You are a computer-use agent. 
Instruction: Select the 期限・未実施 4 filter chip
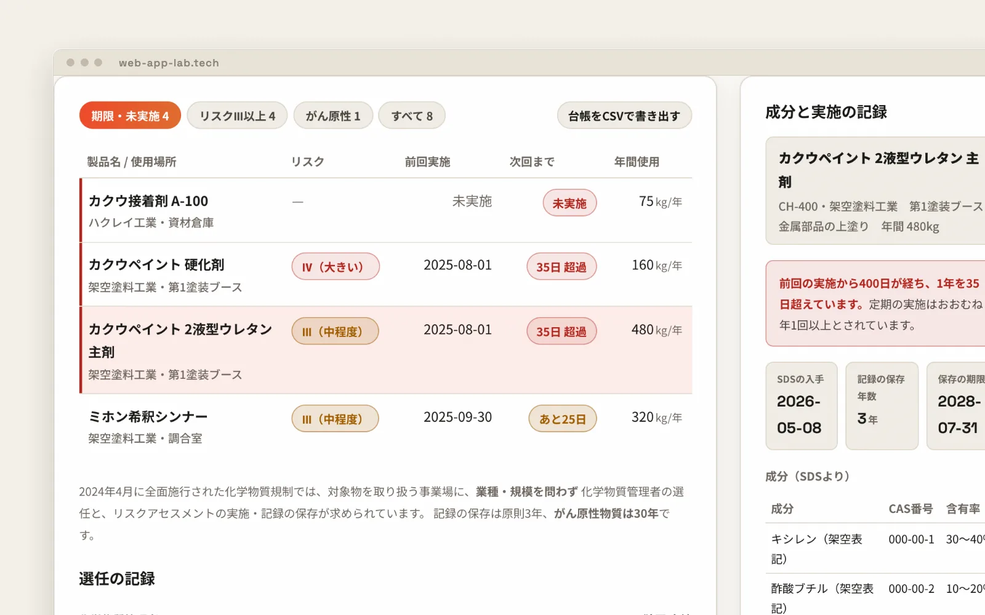coord(130,116)
